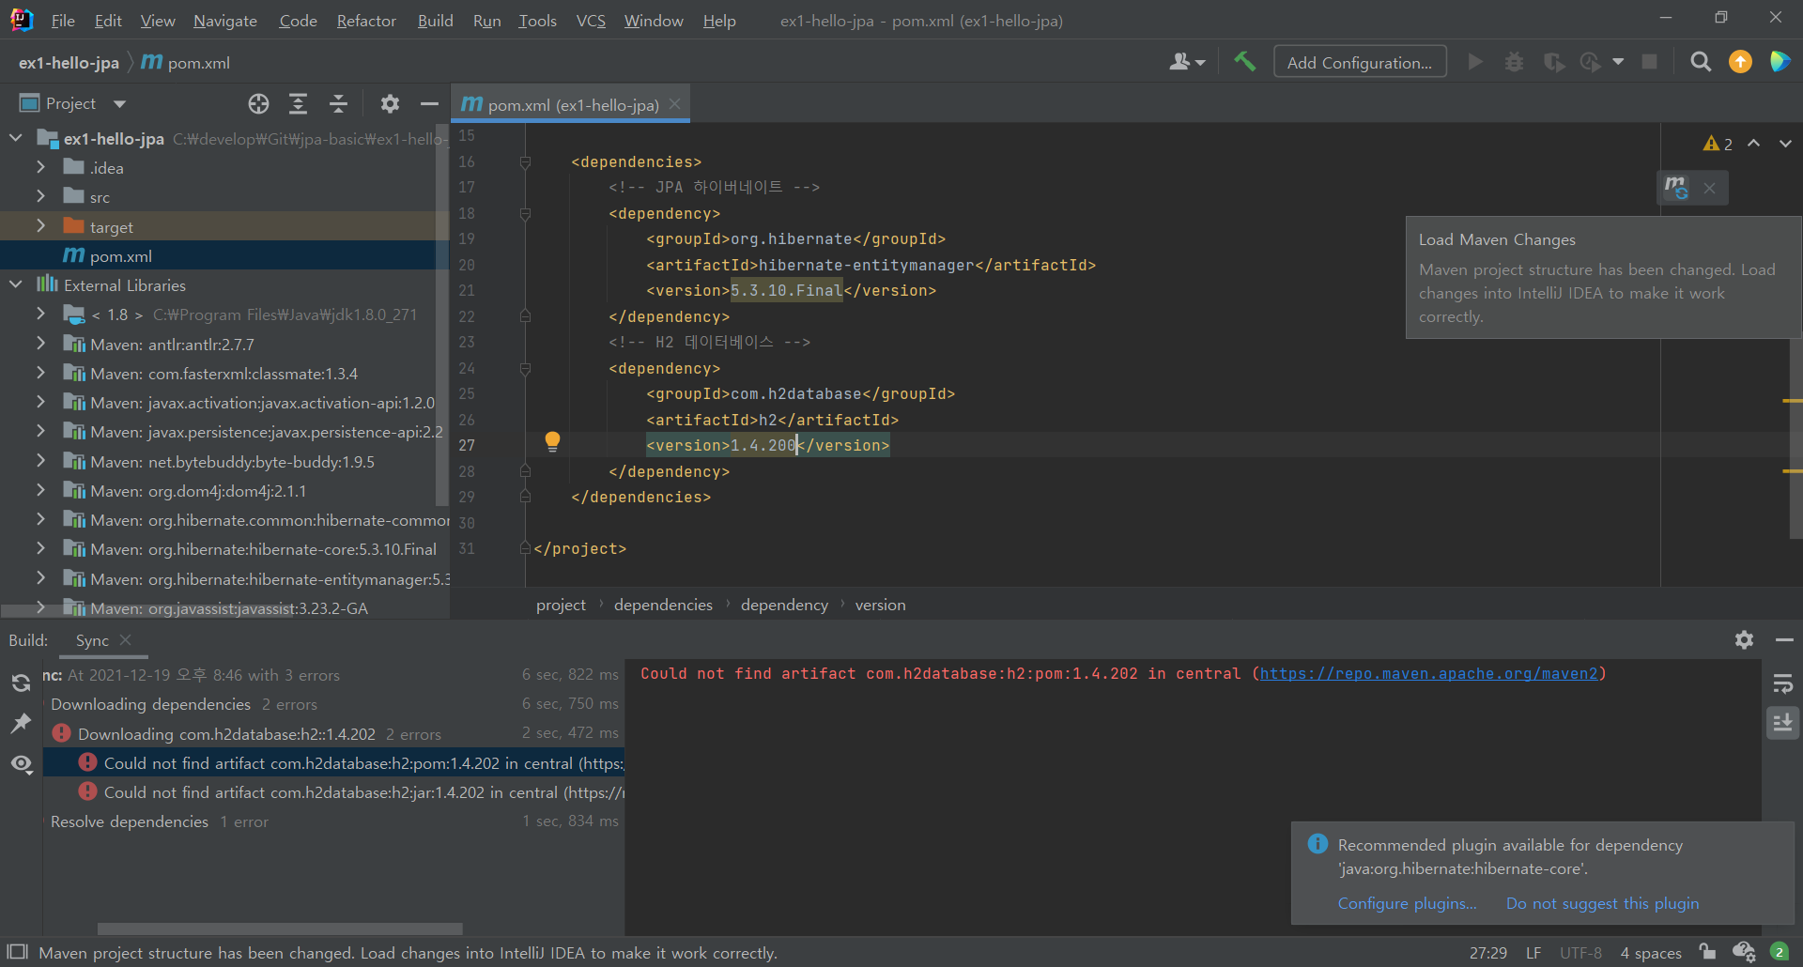Expand the target folder
This screenshot has width=1803, height=967.
[40, 226]
